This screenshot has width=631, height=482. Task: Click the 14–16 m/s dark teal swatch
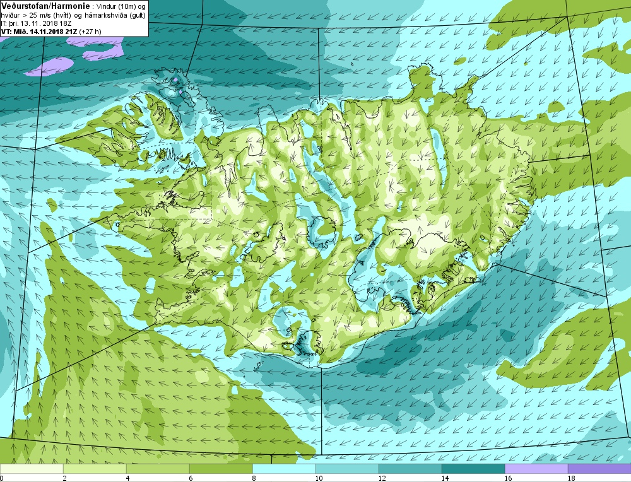(473, 469)
